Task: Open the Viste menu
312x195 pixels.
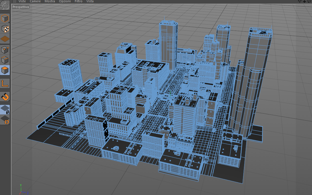Action: [22, 1]
